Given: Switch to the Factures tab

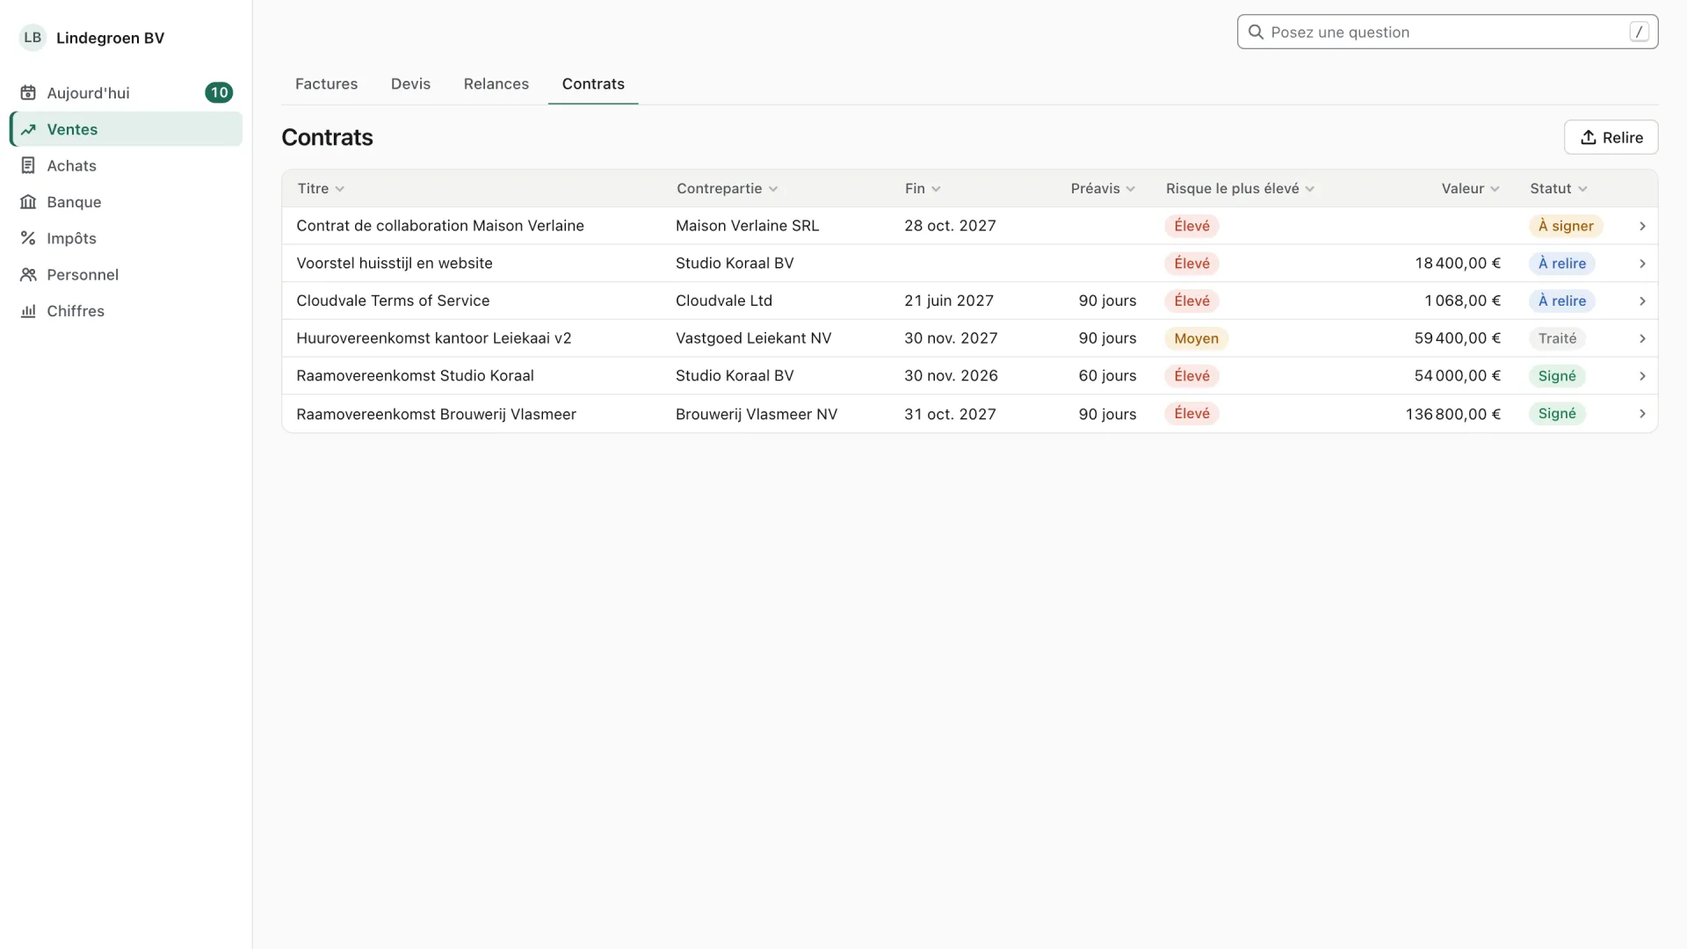Looking at the screenshot, I should click(x=326, y=83).
